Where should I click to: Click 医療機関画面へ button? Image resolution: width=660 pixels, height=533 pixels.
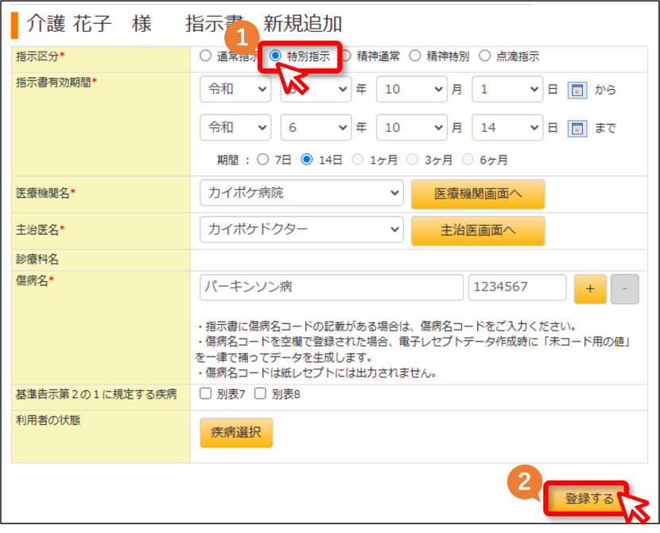coord(478,194)
